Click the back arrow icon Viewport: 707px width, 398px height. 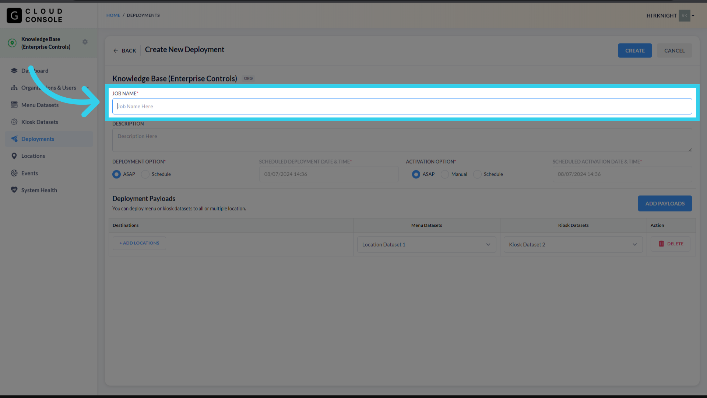pos(116,51)
